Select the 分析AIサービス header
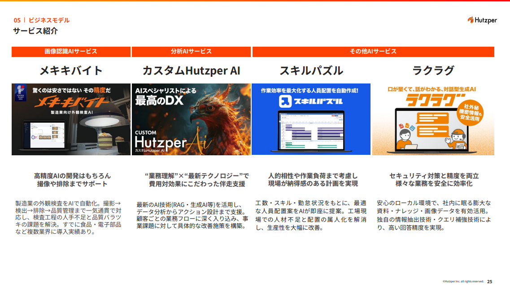510x285 pixels. pyautogui.click(x=191, y=52)
